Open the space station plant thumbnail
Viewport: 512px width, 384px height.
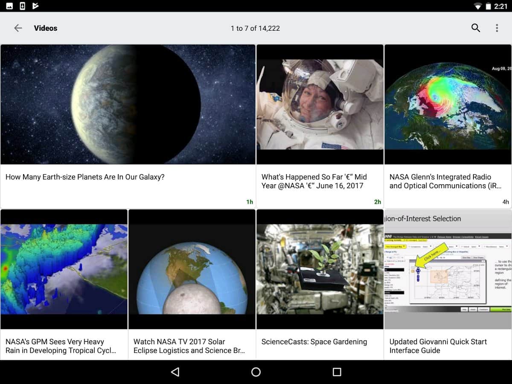pos(320,269)
